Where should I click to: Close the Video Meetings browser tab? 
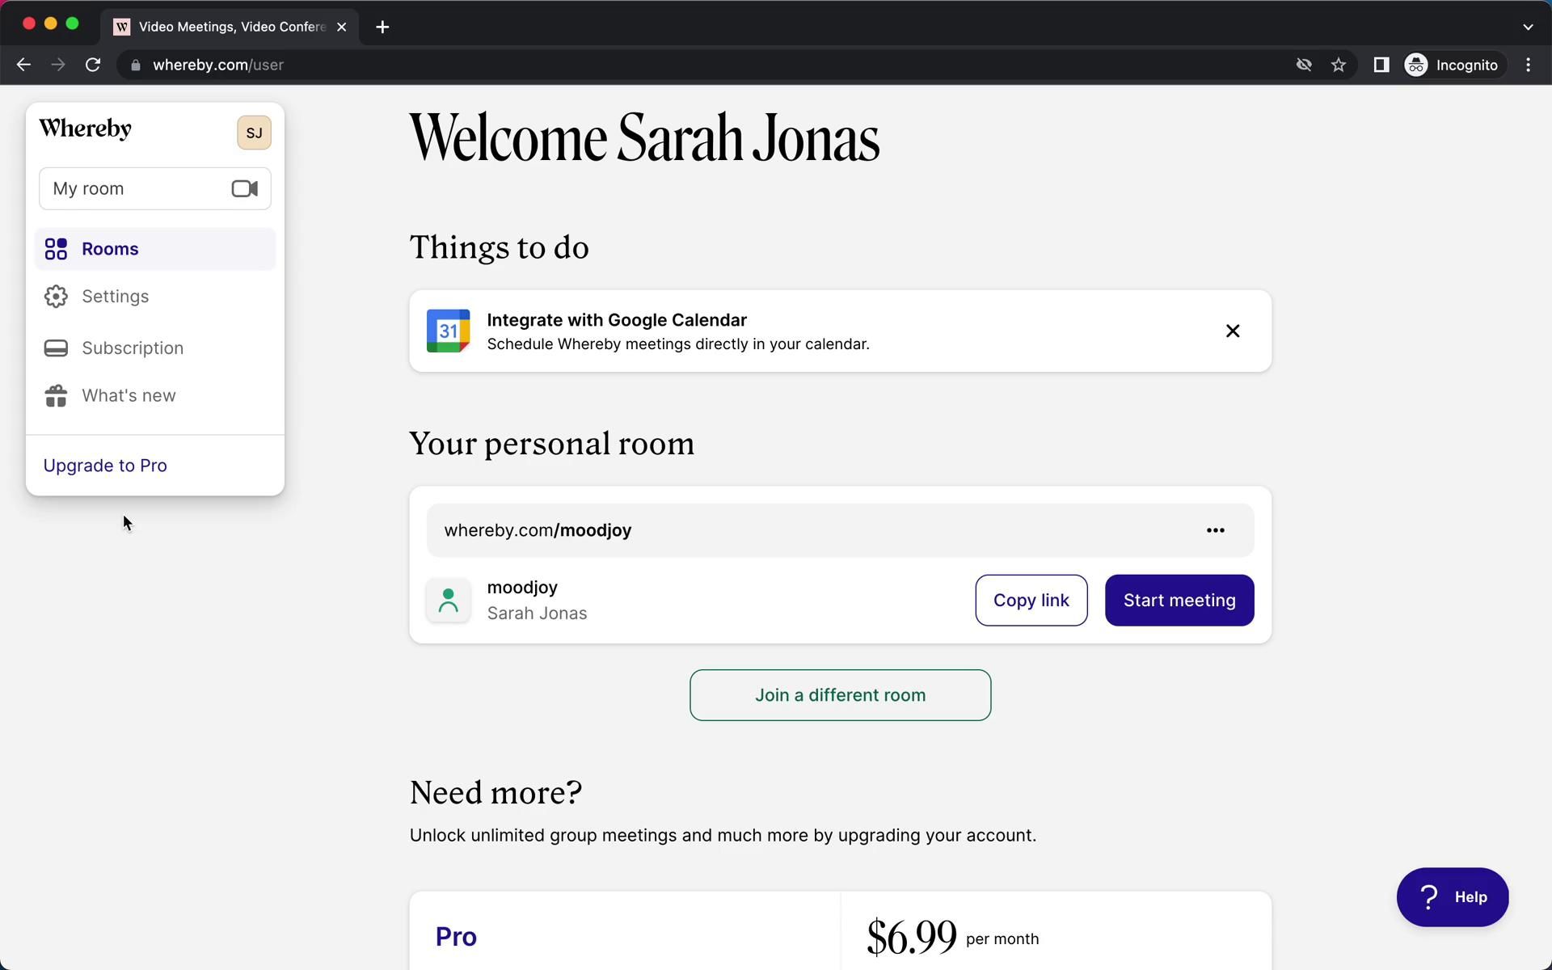pyautogui.click(x=342, y=27)
